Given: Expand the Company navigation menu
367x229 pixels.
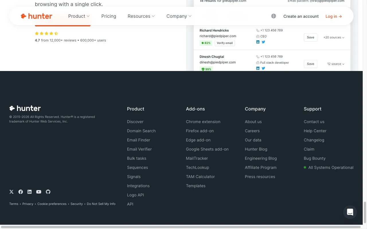Looking at the screenshot, I should pos(179,16).
